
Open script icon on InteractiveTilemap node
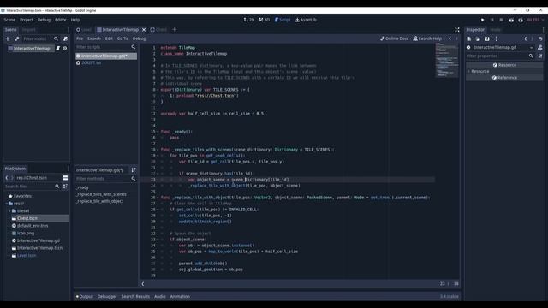point(58,49)
